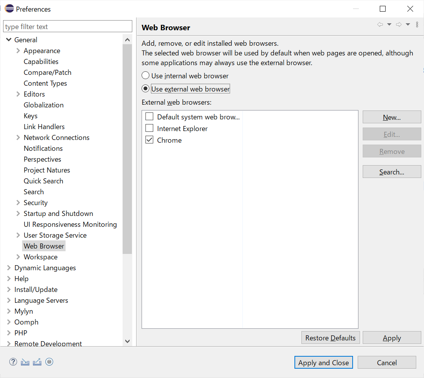Check the Internet Explorer checkbox
The image size is (424, 378).
(x=149, y=128)
